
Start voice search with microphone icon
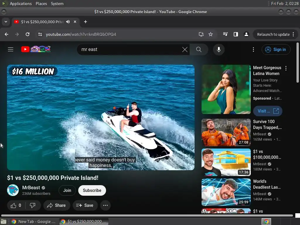(219, 50)
